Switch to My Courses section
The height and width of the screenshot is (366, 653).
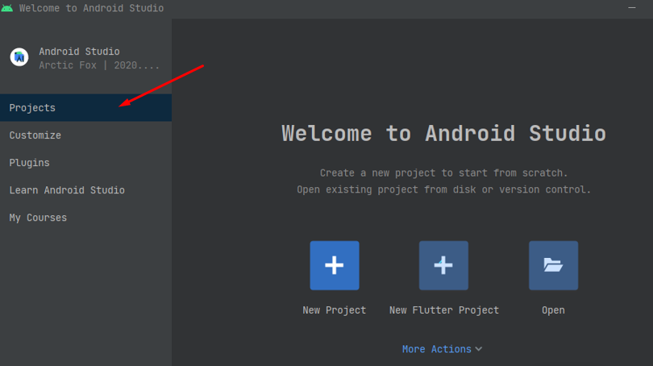(x=85, y=218)
